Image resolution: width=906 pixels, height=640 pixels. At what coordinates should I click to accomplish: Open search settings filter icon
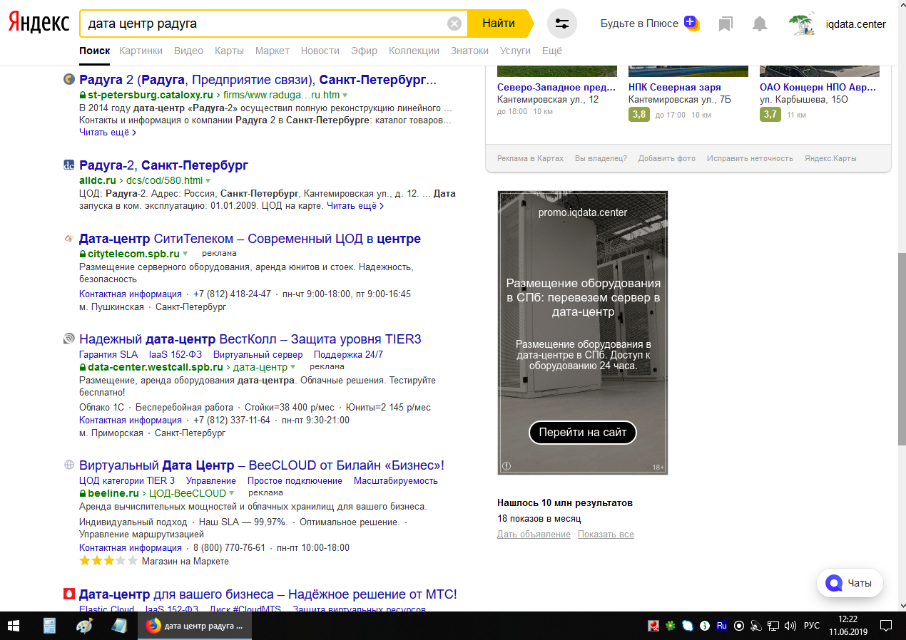pyautogui.click(x=562, y=24)
